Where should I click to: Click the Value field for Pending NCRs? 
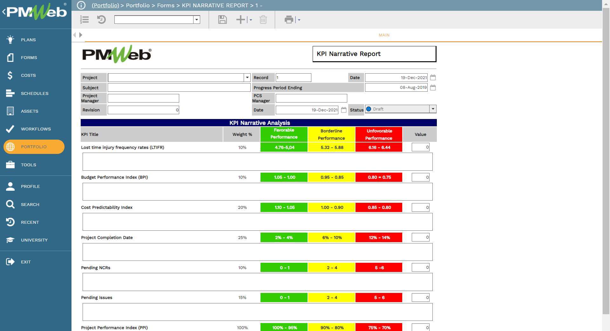point(420,267)
